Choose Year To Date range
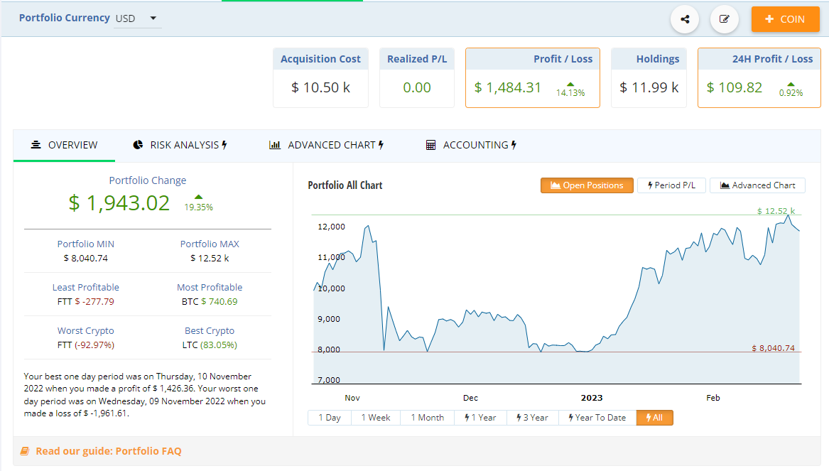This screenshot has width=829, height=471. [597, 418]
